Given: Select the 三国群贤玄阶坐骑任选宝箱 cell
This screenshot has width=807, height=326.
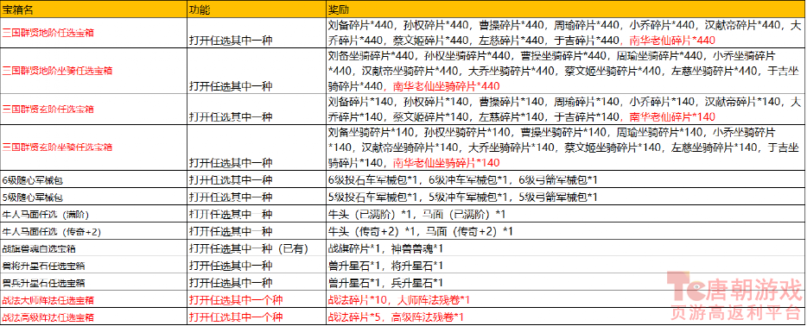Looking at the screenshot, I should 93,147.
